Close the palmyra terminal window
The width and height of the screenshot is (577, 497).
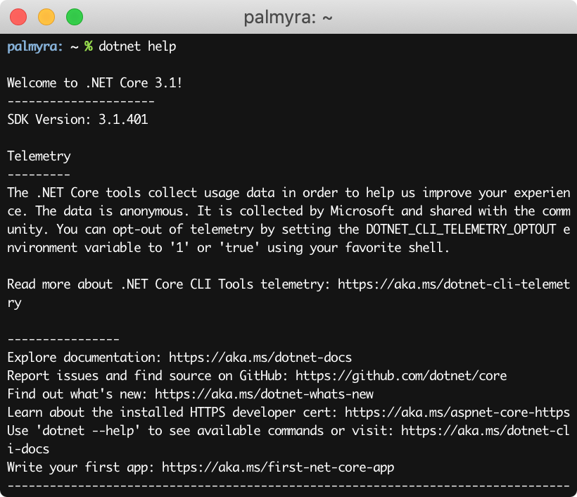[x=18, y=17]
